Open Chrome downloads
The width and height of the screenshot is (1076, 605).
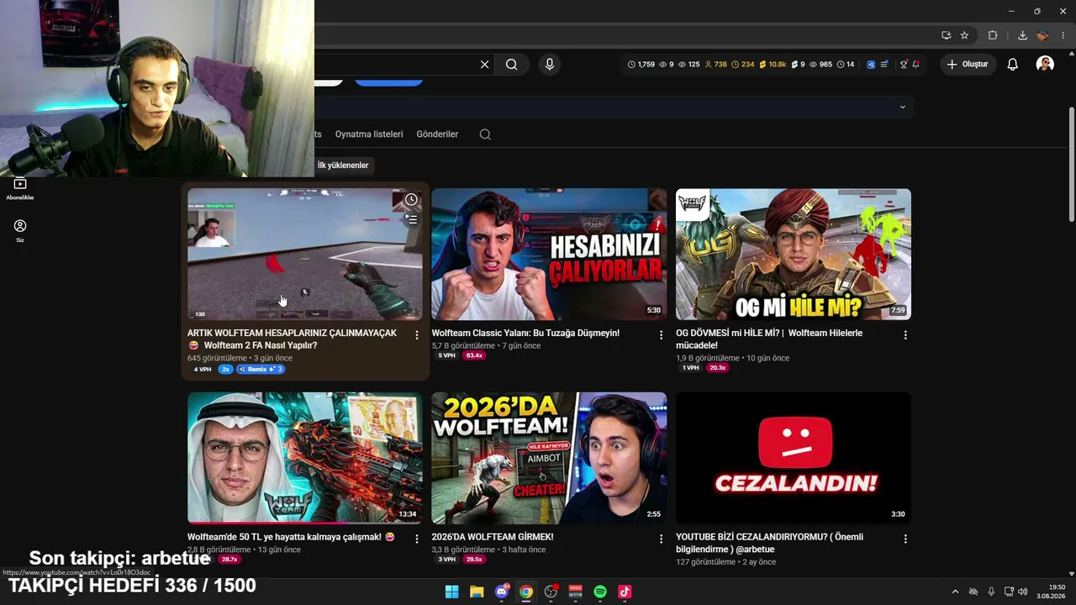[x=1022, y=35]
